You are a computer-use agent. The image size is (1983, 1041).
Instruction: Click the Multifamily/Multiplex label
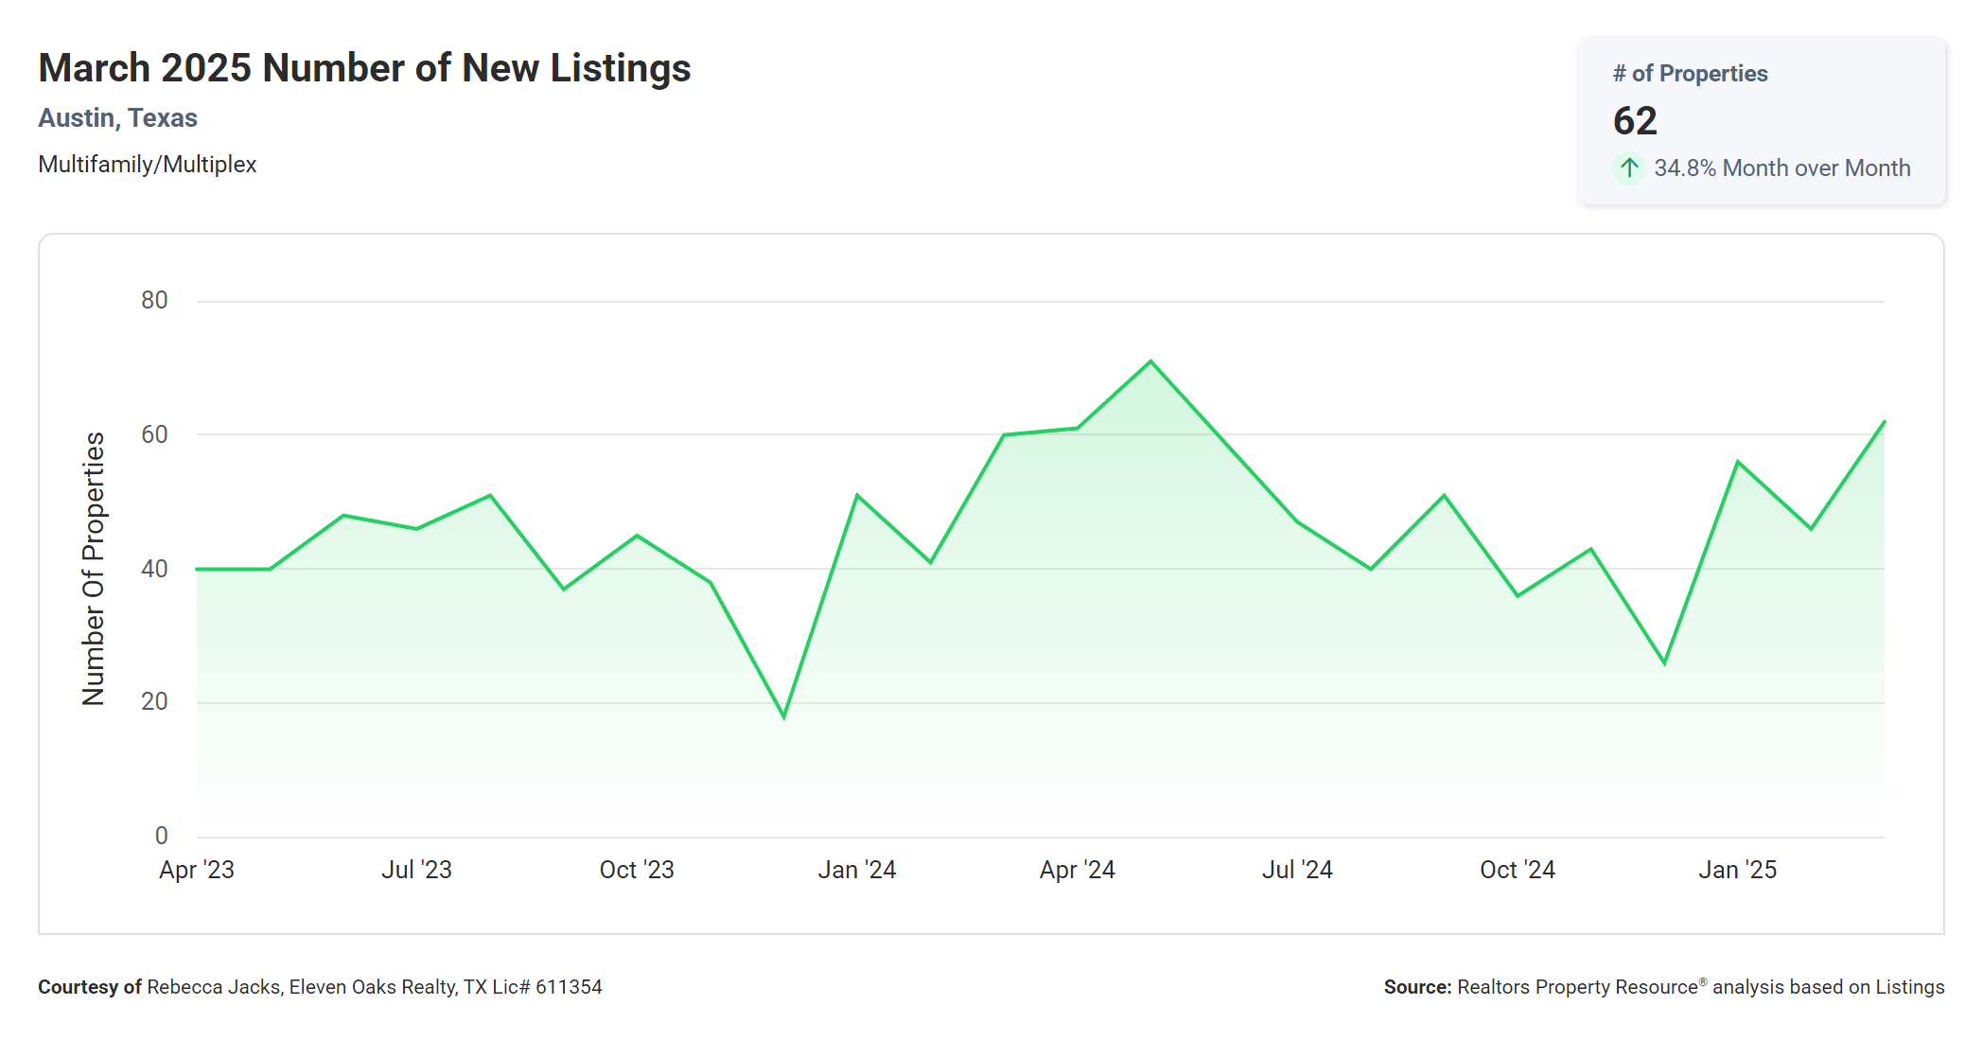pyautogui.click(x=147, y=165)
